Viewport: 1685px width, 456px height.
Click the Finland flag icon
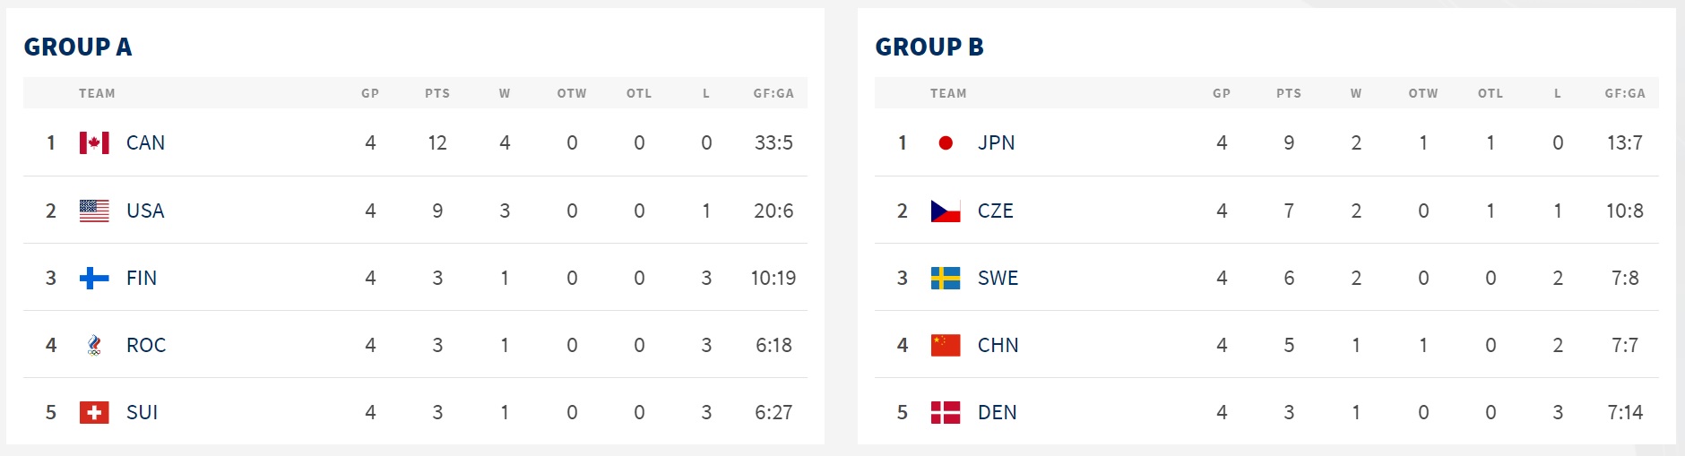[94, 278]
